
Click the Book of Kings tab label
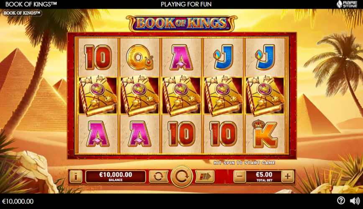point(21,13)
